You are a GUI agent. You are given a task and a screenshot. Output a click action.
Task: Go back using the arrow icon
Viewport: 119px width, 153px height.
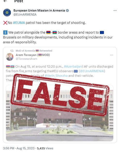[5, 1]
